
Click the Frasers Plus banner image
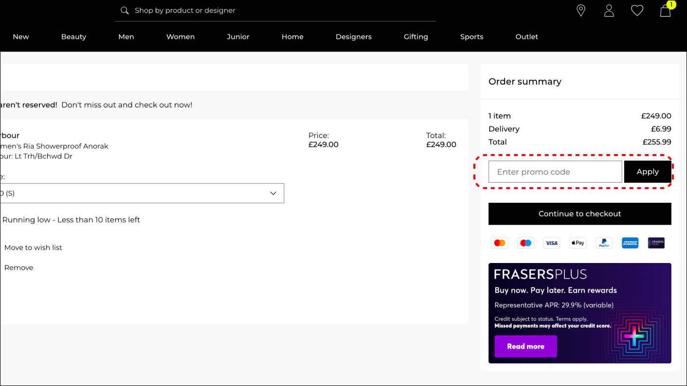click(x=580, y=313)
